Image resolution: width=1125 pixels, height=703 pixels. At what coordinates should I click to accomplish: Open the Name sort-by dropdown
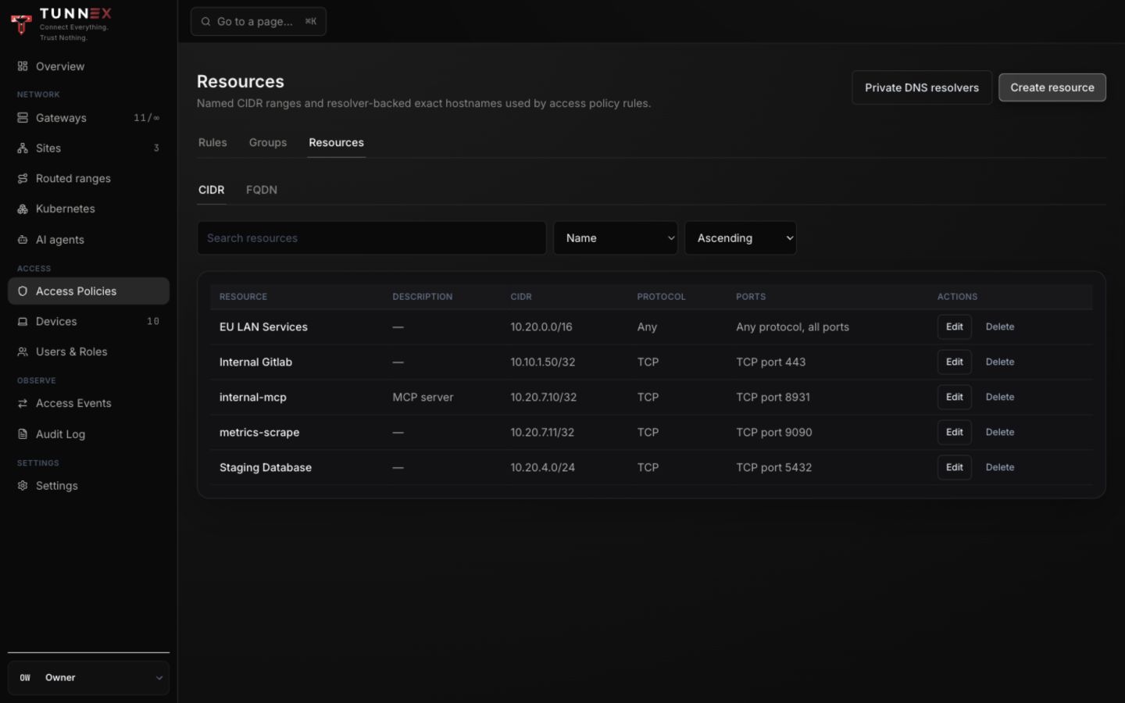[x=616, y=238]
